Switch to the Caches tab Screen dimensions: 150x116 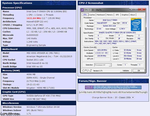click(92, 15)
